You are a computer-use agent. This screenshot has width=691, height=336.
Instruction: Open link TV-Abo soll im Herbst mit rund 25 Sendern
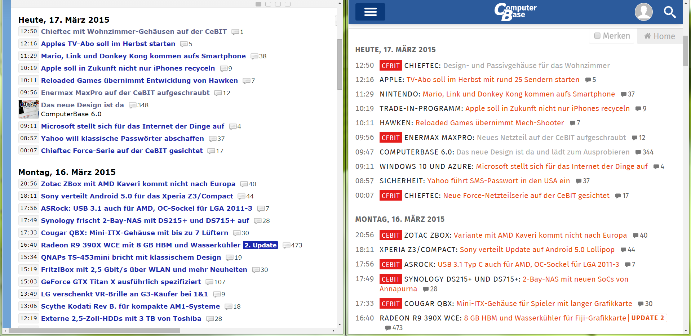click(x=493, y=80)
